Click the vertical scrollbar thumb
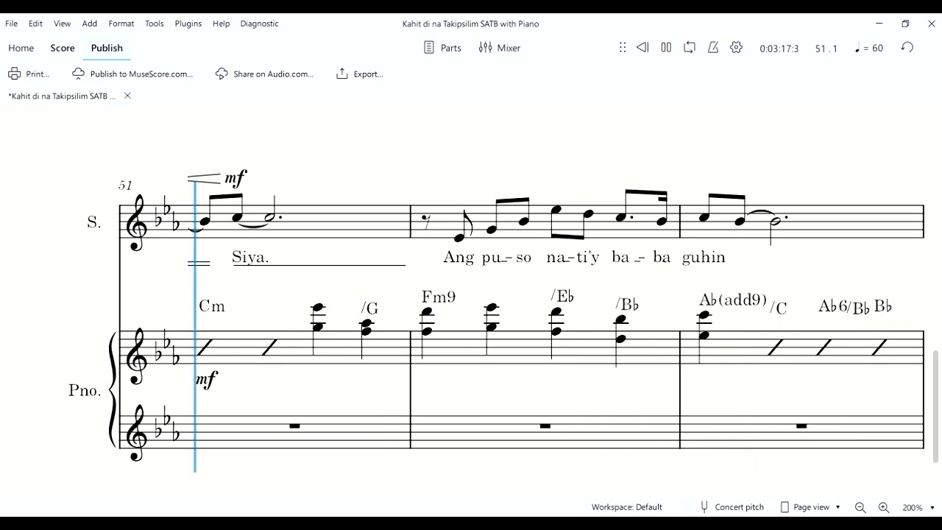 [x=935, y=406]
